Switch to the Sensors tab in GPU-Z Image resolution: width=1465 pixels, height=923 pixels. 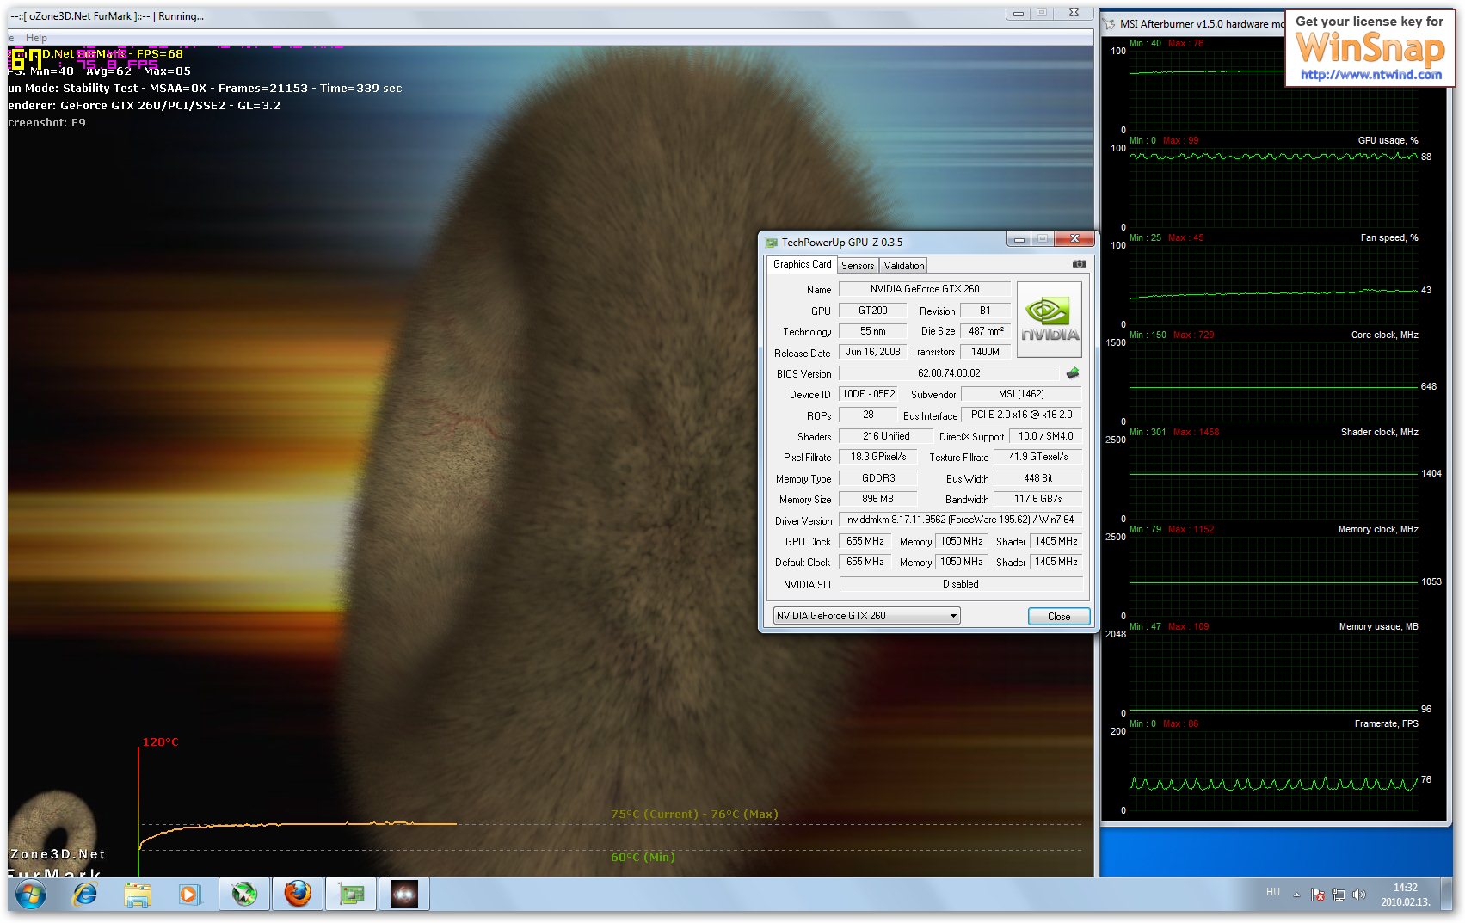858,266
